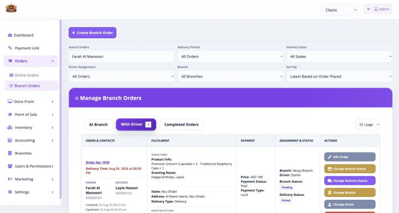Expand the Store Front menu chevron
Viewport: 399px width, 213px height.
(53, 102)
